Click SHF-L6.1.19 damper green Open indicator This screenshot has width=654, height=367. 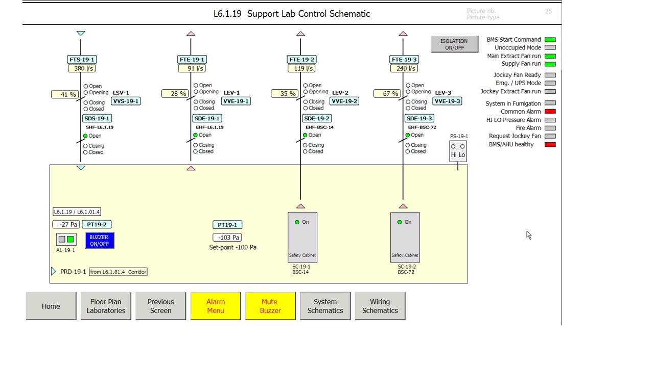[86, 136]
